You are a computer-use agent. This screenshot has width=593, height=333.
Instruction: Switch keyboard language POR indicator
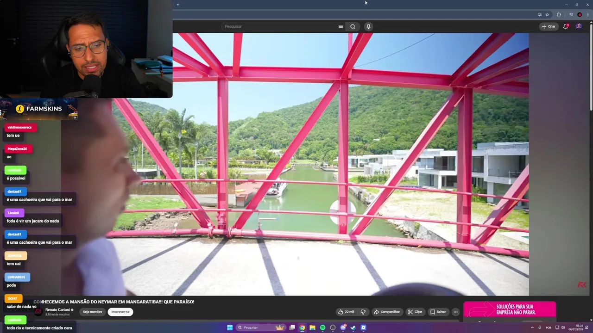click(x=549, y=327)
